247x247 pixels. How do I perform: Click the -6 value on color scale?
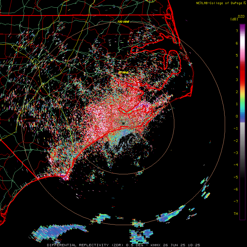point(236,189)
